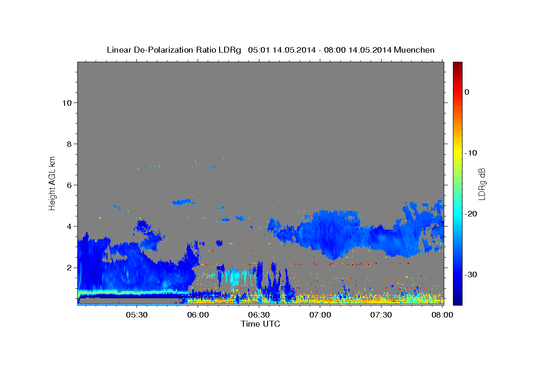The height and width of the screenshot is (366, 549).
Task: Click the colorbar value -10
Action: 471,153
